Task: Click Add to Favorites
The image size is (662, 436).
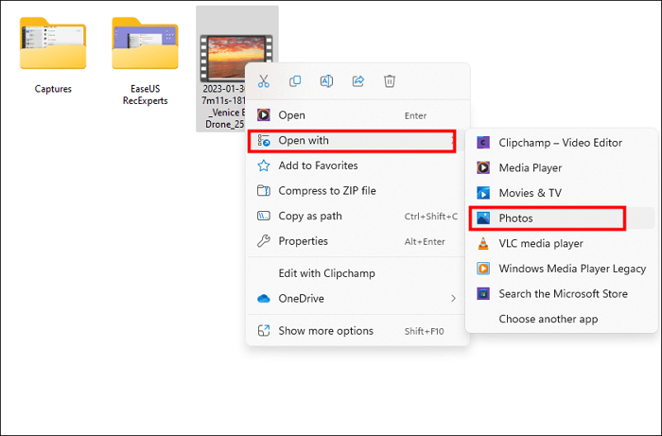Action: pos(357,166)
